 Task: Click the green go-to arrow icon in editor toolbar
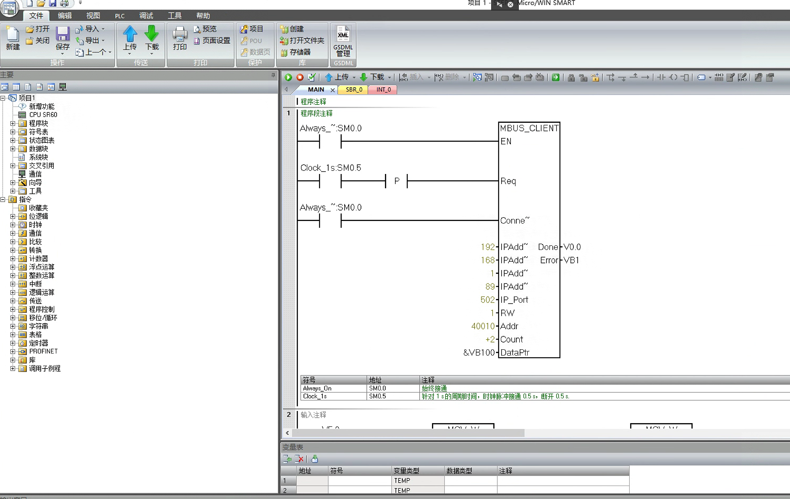[555, 77]
